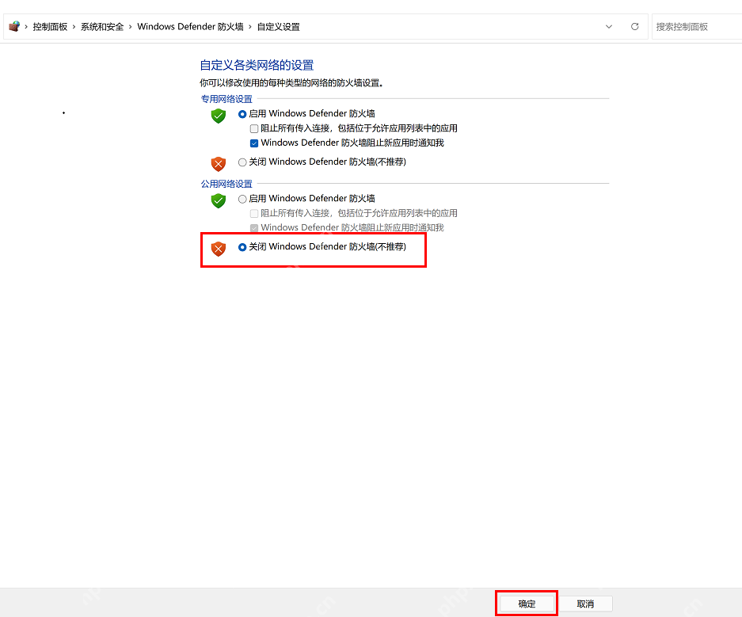Go to Windows Defender 防火墙 breadcrumb
742x617 pixels.
coord(190,27)
